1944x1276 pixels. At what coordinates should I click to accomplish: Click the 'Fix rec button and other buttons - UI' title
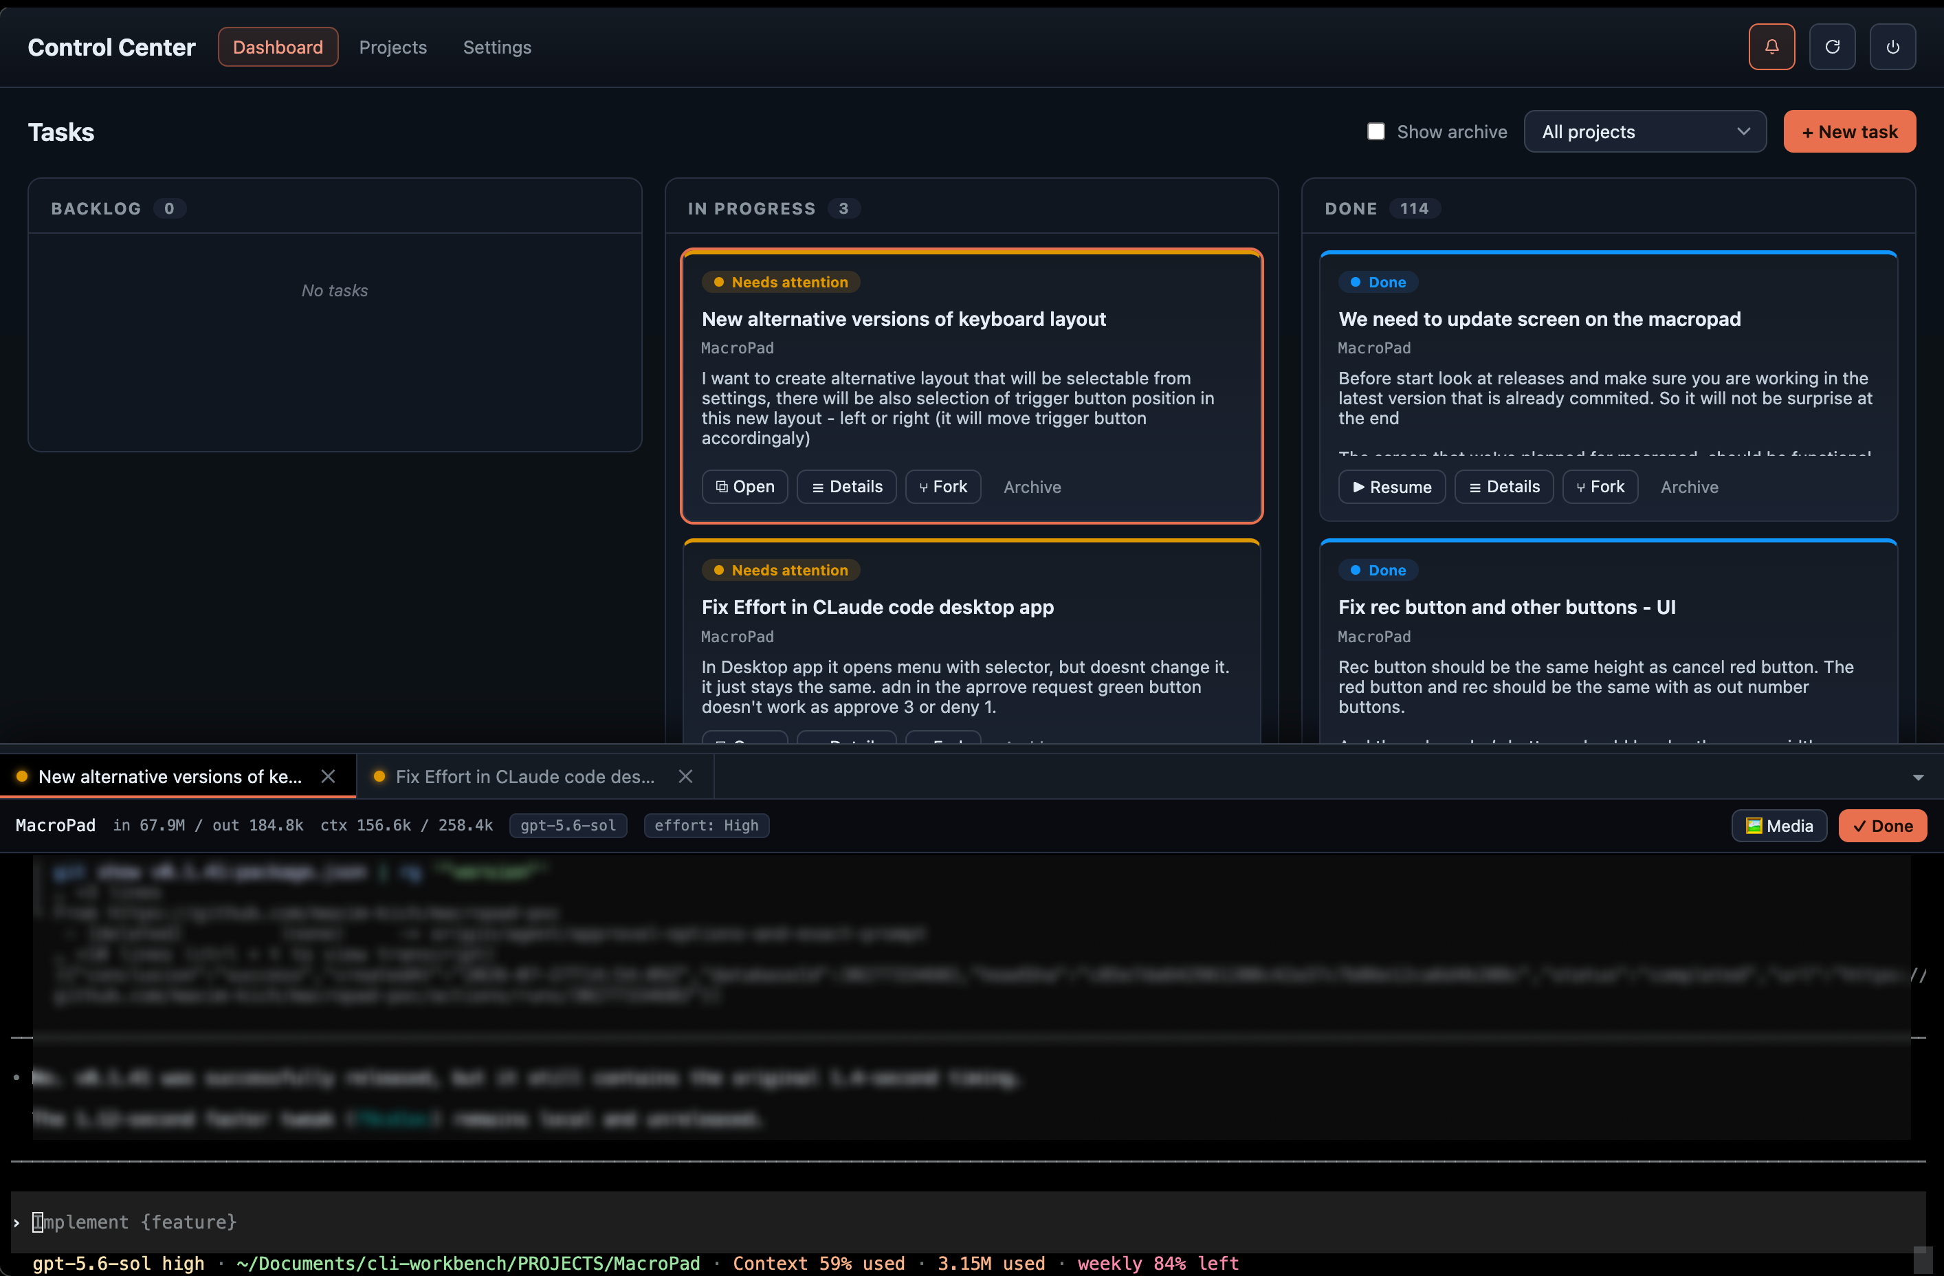point(1507,607)
